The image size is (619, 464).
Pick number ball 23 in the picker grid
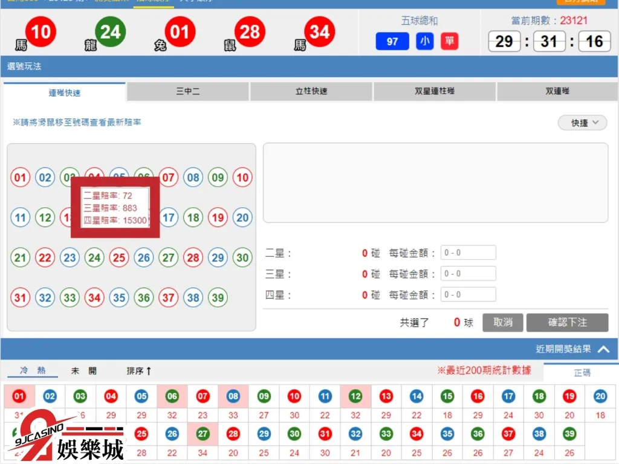[70, 257]
